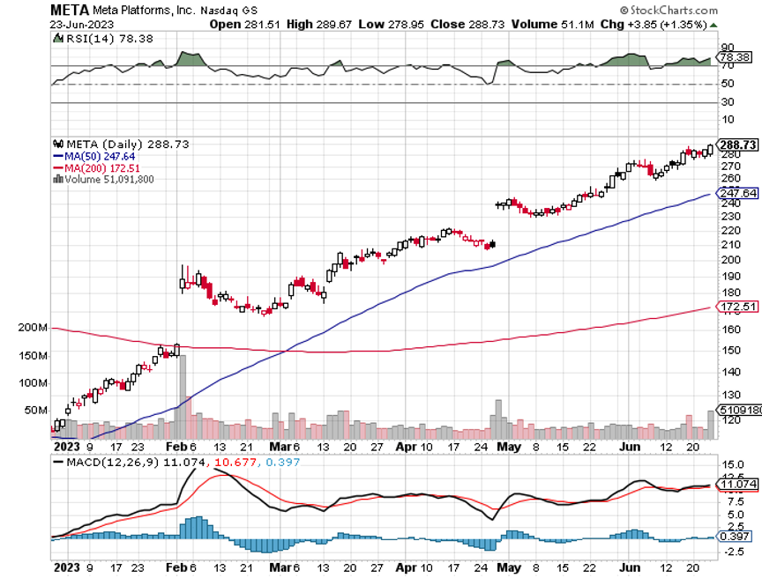
Task: Click the 200M label on the volume axis
Action: point(33,328)
